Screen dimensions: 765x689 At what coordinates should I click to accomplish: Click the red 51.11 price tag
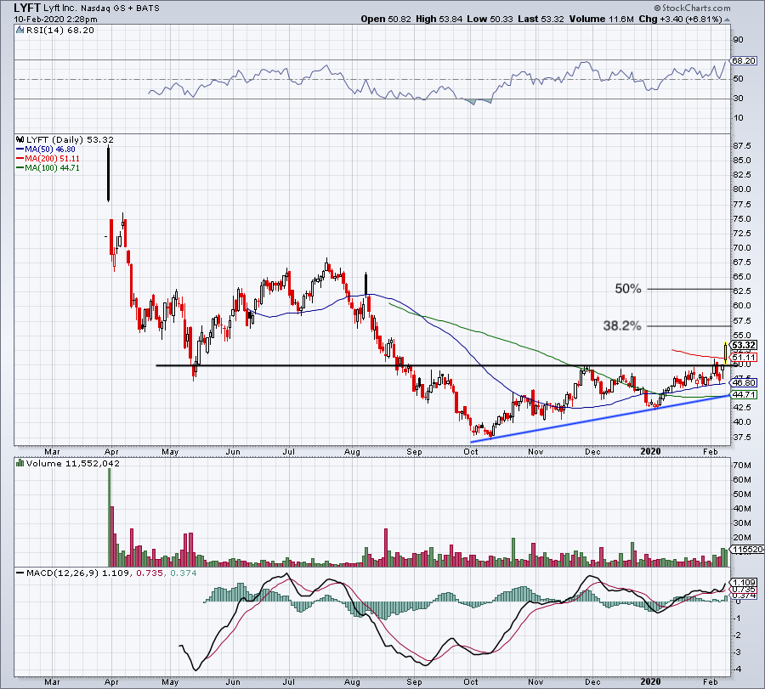[745, 358]
